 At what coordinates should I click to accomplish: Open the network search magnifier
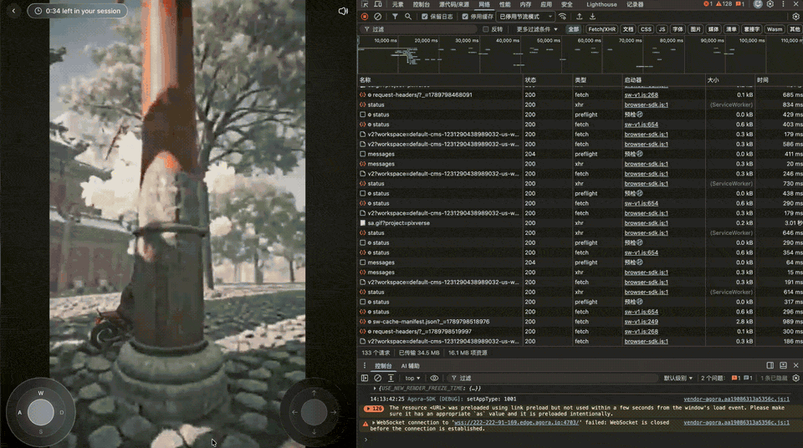[408, 17]
